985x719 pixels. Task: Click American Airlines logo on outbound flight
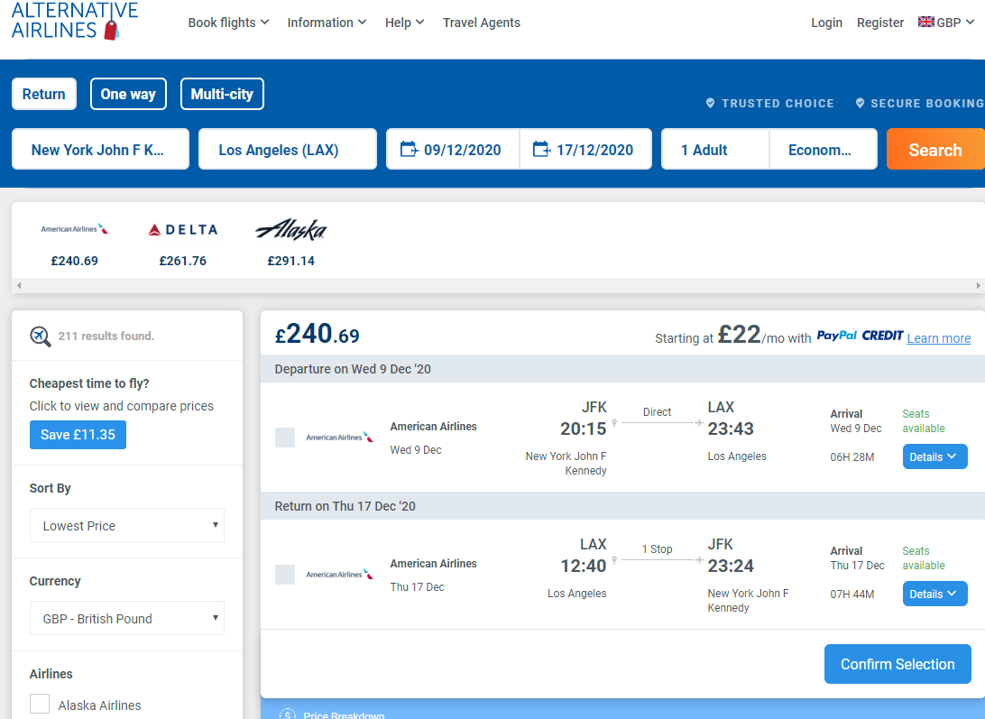[339, 438]
